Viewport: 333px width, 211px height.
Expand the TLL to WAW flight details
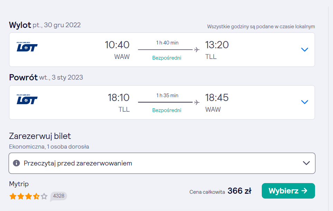click(x=305, y=102)
